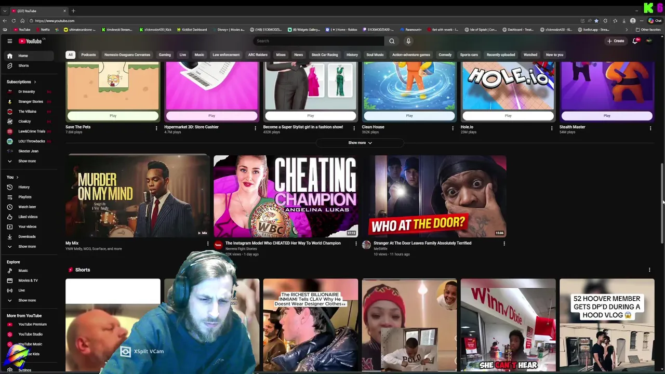Play the Clean House game
The image size is (665, 374).
pos(409,116)
